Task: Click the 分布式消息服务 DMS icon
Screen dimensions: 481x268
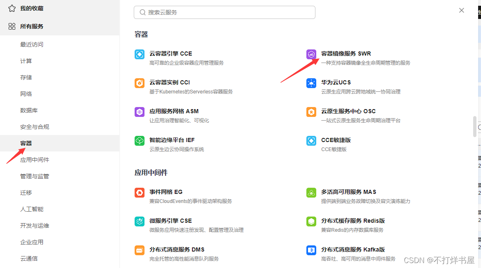Action: [140, 250]
